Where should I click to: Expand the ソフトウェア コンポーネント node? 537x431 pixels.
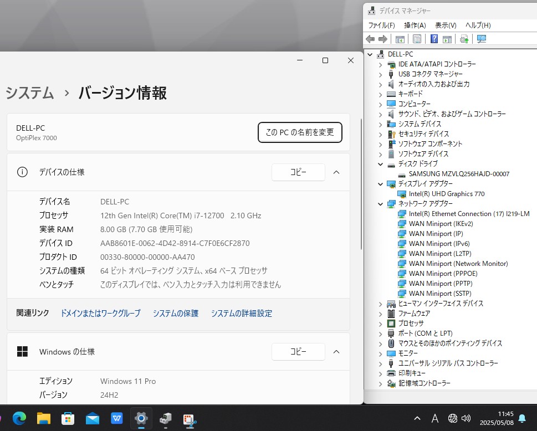point(381,144)
